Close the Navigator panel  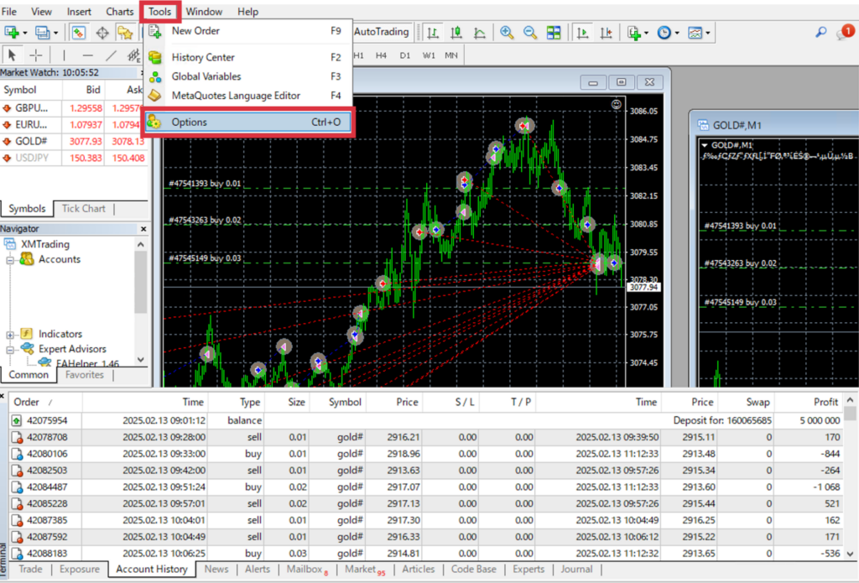coord(143,229)
